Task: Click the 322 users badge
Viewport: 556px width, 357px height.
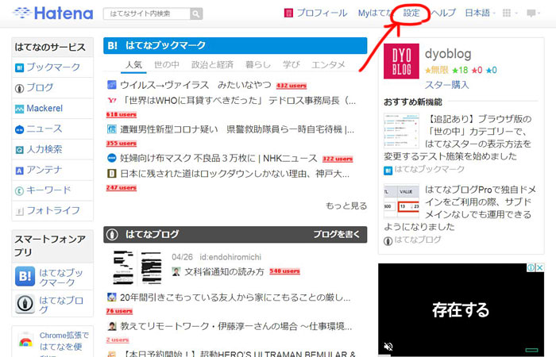Action: pos(338,159)
